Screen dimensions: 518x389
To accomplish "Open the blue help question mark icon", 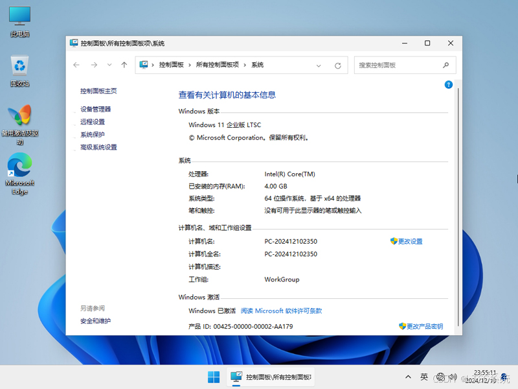I will coord(448,85).
